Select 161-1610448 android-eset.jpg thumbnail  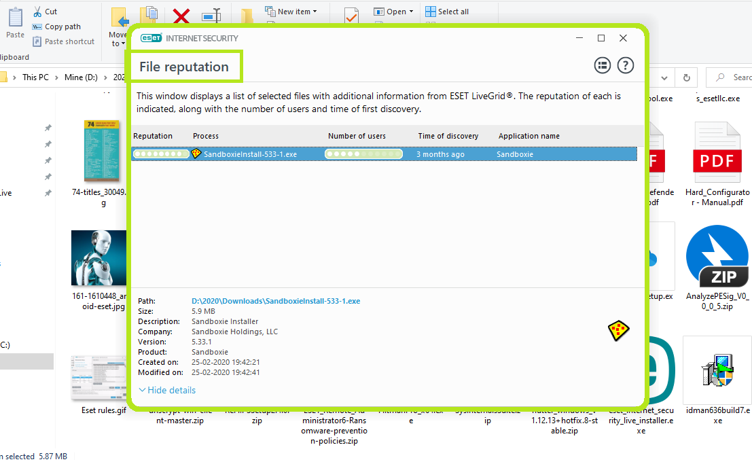pyautogui.click(x=99, y=257)
